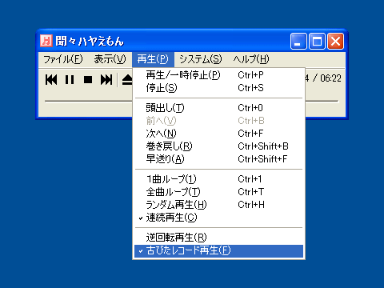Click the previous track toolbar button
Viewport: 384px width, 288px height.
(x=51, y=80)
